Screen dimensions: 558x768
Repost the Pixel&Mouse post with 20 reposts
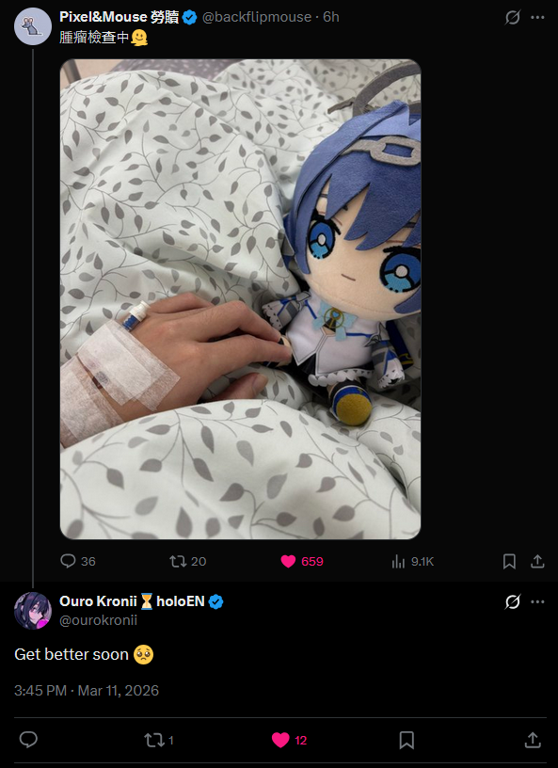pos(187,561)
